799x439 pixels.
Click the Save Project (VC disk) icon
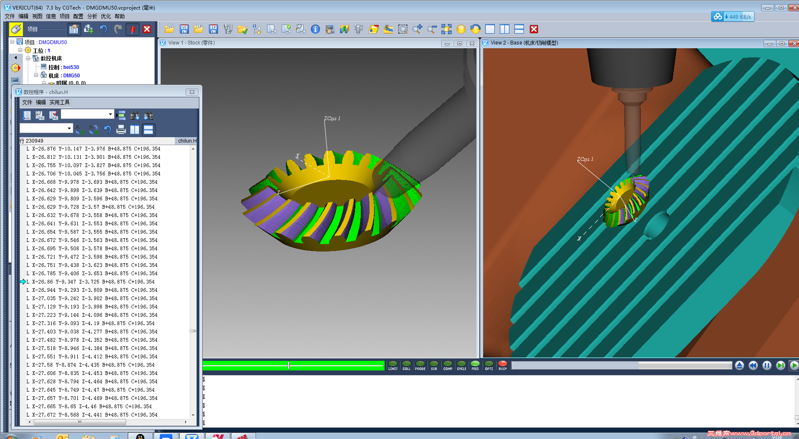pyautogui.click(x=184, y=29)
